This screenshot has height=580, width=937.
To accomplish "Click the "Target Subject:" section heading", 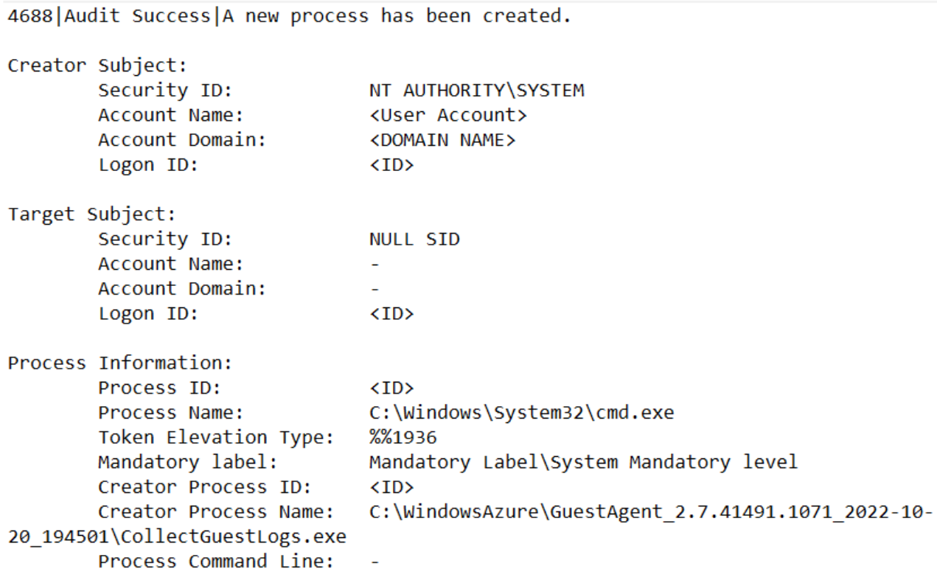I will point(92,214).
